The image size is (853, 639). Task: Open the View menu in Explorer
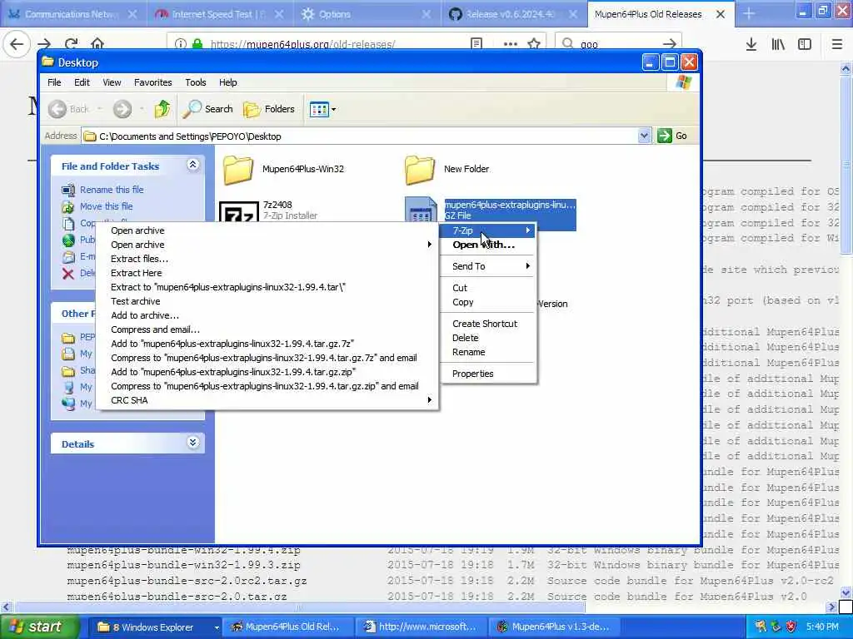112,82
